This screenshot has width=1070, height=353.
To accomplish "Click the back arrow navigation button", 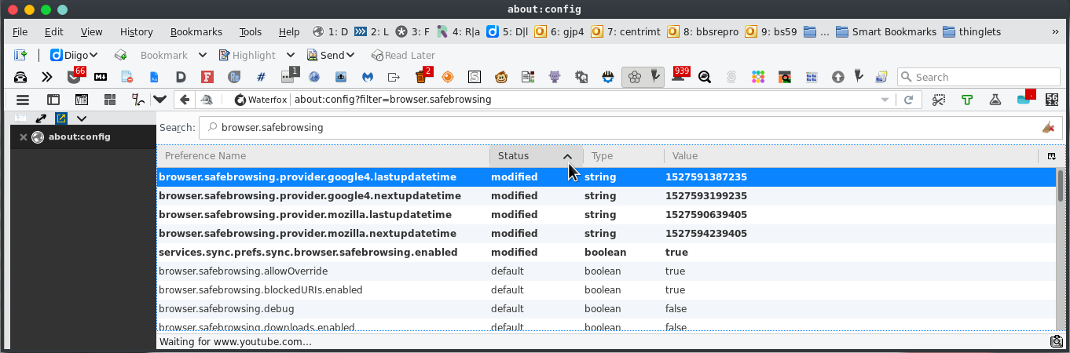I will tap(184, 100).
